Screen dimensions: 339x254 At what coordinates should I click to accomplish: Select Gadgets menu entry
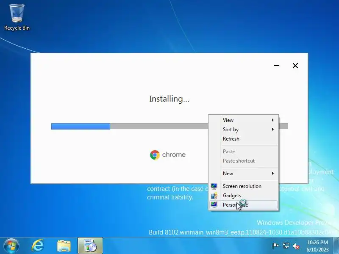pyautogui.click(x=243, y=196)
